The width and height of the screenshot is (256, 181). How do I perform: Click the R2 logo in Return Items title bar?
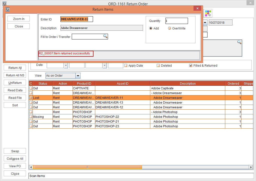(7, 9)
